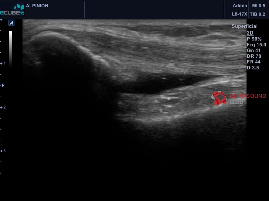The width and height of the screenshot is (269, 201).
Task: Select the 2D mode label
Action: pos(250,33)
